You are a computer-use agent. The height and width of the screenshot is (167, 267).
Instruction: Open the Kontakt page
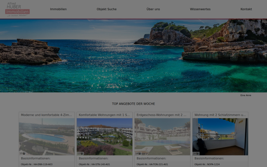[246, 9]
